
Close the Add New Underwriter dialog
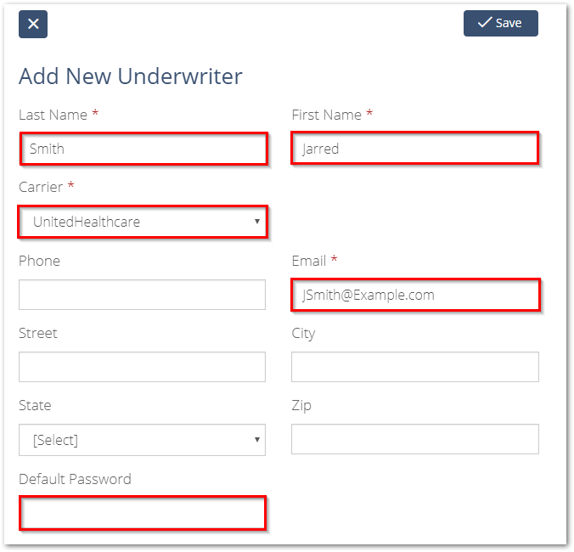(33, 24)
